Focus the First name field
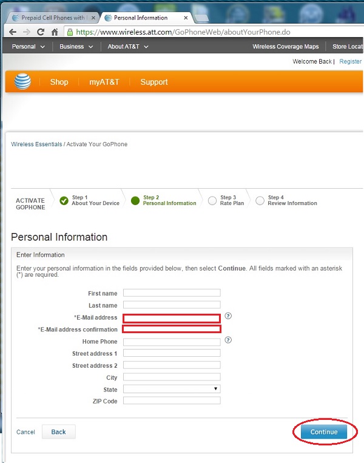The height and width of the screenshot is (463, 364). 172,292
